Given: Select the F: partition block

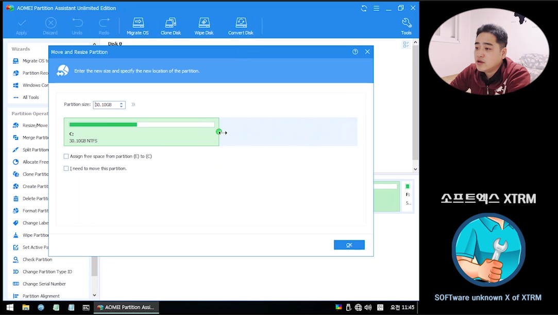Looking at the screenshot, I should pyautogui.click(x=408, y=197).
